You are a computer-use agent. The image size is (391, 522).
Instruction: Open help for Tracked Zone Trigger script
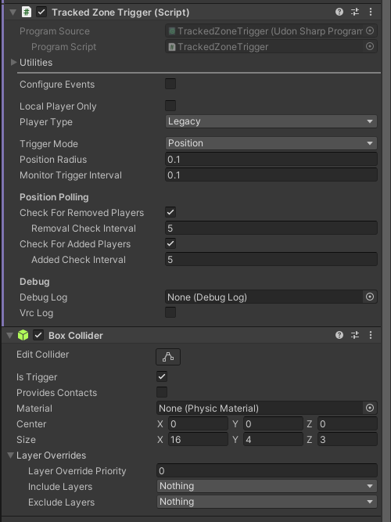tap(339, 13)
